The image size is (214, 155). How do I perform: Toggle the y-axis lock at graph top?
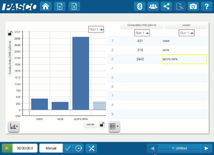pyautogui.click(x=10, y=33)
